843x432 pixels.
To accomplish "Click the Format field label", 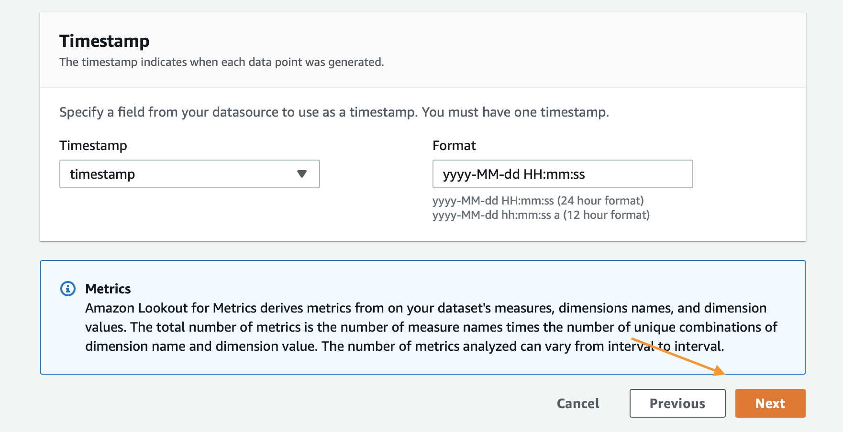I will pos(454,145).
